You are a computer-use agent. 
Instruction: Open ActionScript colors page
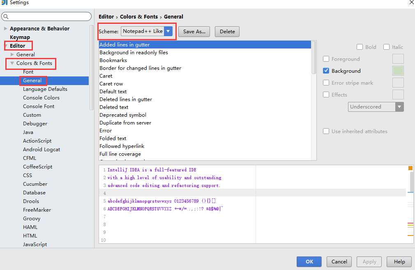coord(37,141)
